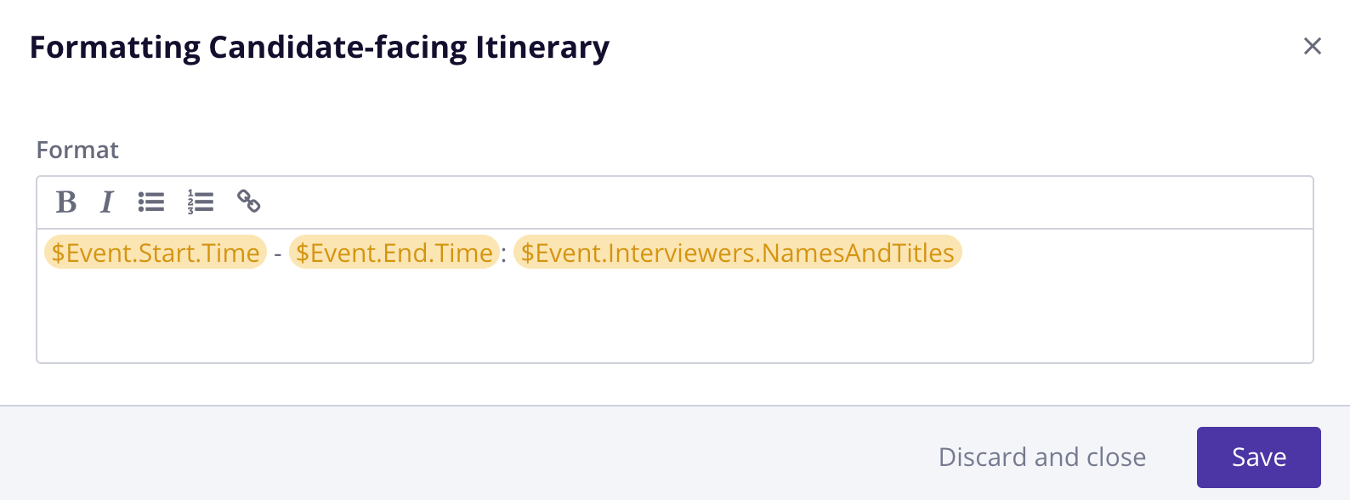Screen dimensions: 1350x500
Task: Insert a numbered list
Action: (201, 202)
